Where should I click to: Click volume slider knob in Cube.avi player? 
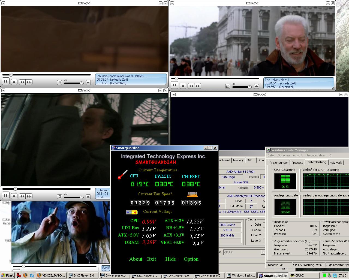click(x=81, y=197)
